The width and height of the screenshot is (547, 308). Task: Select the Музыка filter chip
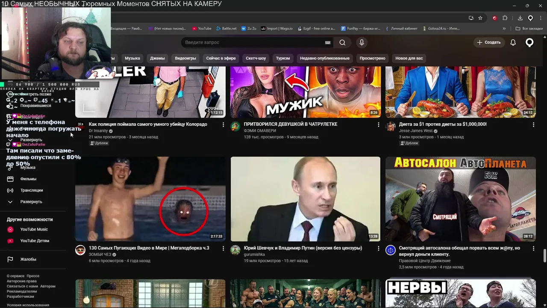(x=132, y=58)
